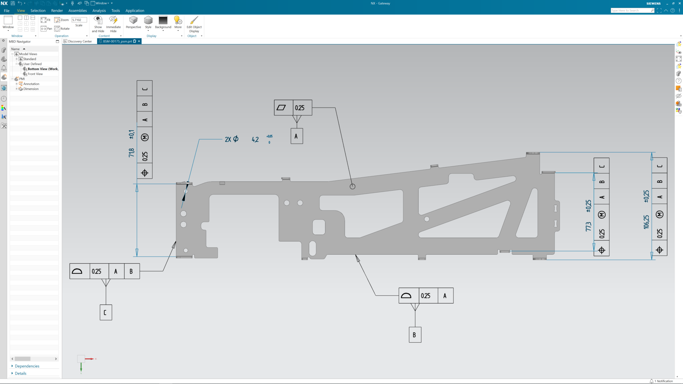Screen dimensions: 683x384
Task: Open the Help icon on right sidebar
Action: 679,80
